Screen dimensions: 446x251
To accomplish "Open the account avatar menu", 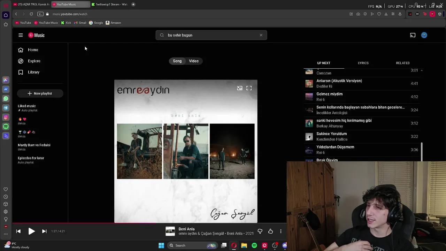I will tap(424, 35).
